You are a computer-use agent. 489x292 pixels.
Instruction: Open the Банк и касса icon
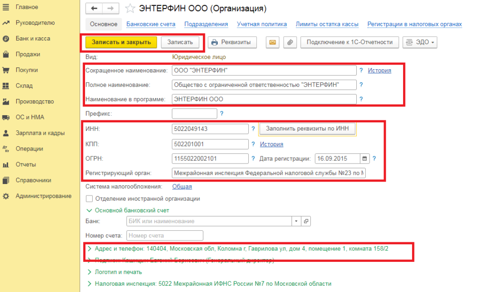pyautogui.click(x=6, y=39)
